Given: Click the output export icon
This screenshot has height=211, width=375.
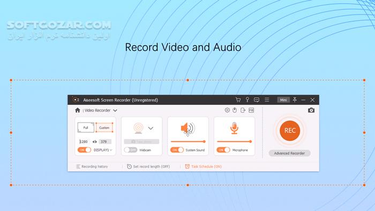Looking at the screenshot, I should point(243,110).
